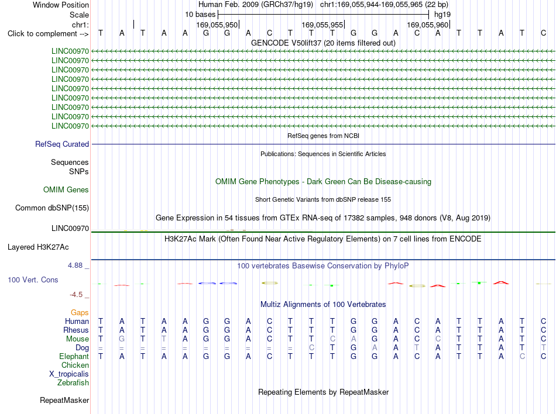
Task: Click the RepeatMasker track label
Action: click(x=64, y=400)
